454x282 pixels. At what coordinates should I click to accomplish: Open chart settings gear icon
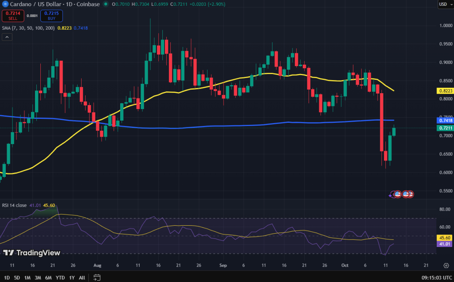446,266
